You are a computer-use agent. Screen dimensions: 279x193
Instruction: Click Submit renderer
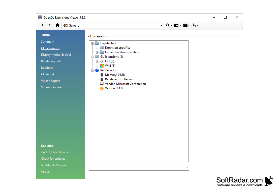click(52, 87)
